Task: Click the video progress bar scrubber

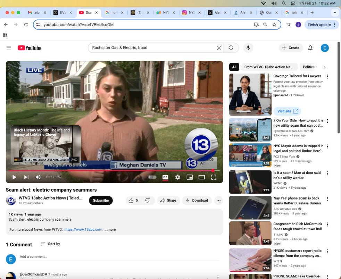Action: coord(213,171)
